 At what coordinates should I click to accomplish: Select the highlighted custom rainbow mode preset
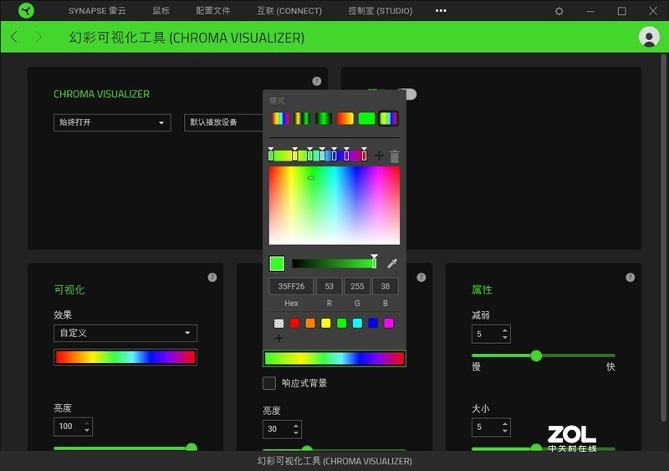pyautogui.click(x=388, y=118)
